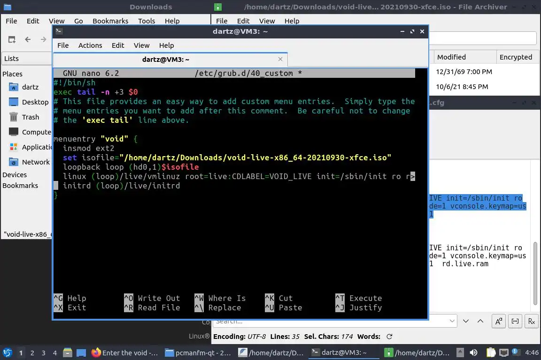The height and width of the screenshot is (360, 541).
Task: Click the Lines 35 status entry
Action: (285, 337)
